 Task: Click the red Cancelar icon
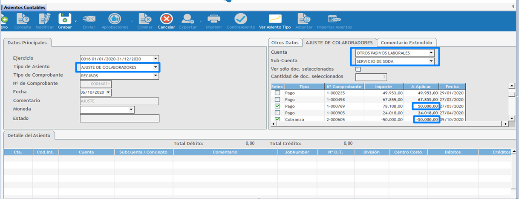166,19
